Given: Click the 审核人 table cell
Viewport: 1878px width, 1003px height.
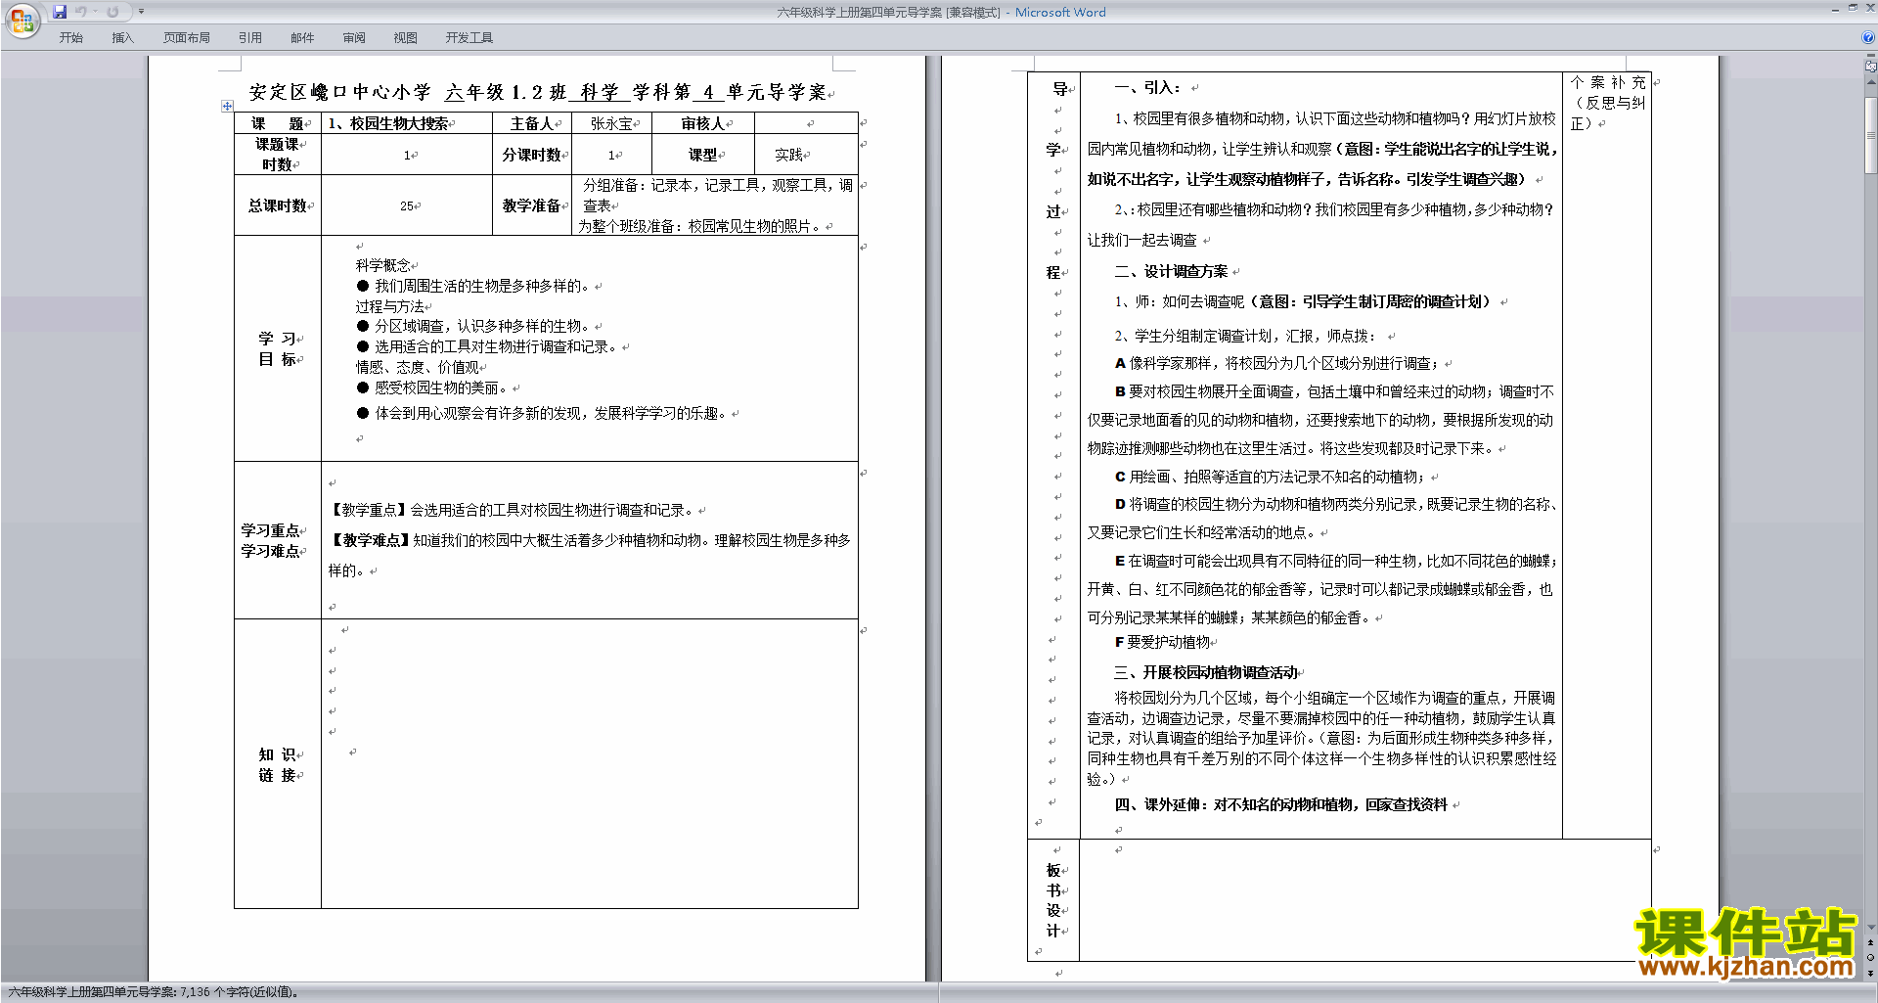Looking at the screenshot, I should (x=703, y=123).
